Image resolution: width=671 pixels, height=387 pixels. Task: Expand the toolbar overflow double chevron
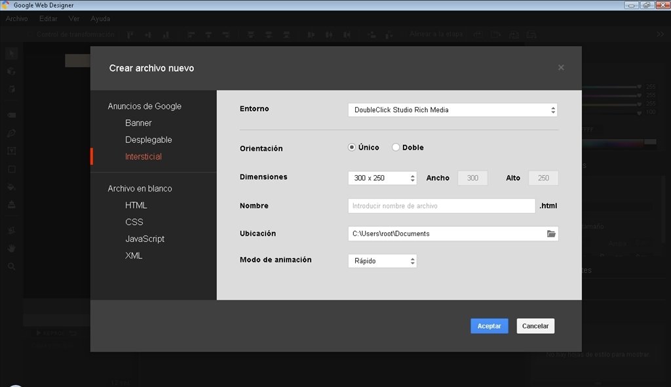coord(661,34)
